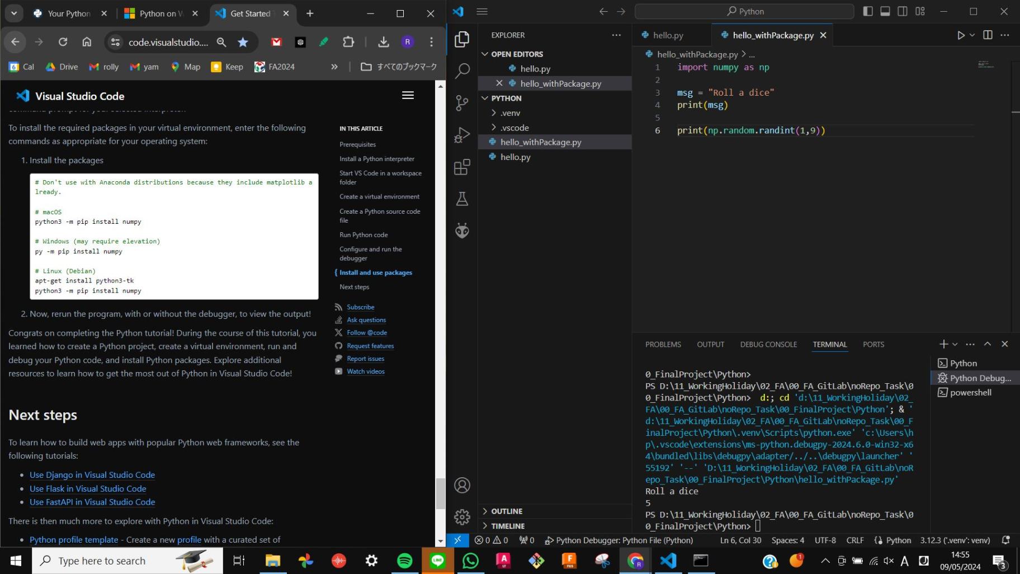The height and width of the screenshot is (574, 1020).
Task: Open VS Code hamburger application menu
Action: (x=482, y=11)
